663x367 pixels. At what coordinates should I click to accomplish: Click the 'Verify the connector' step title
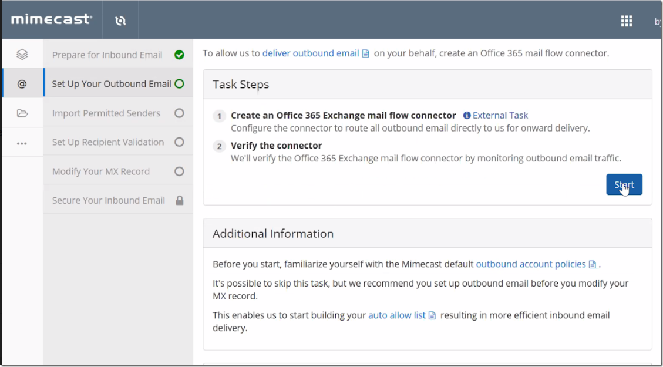(277, 146)
